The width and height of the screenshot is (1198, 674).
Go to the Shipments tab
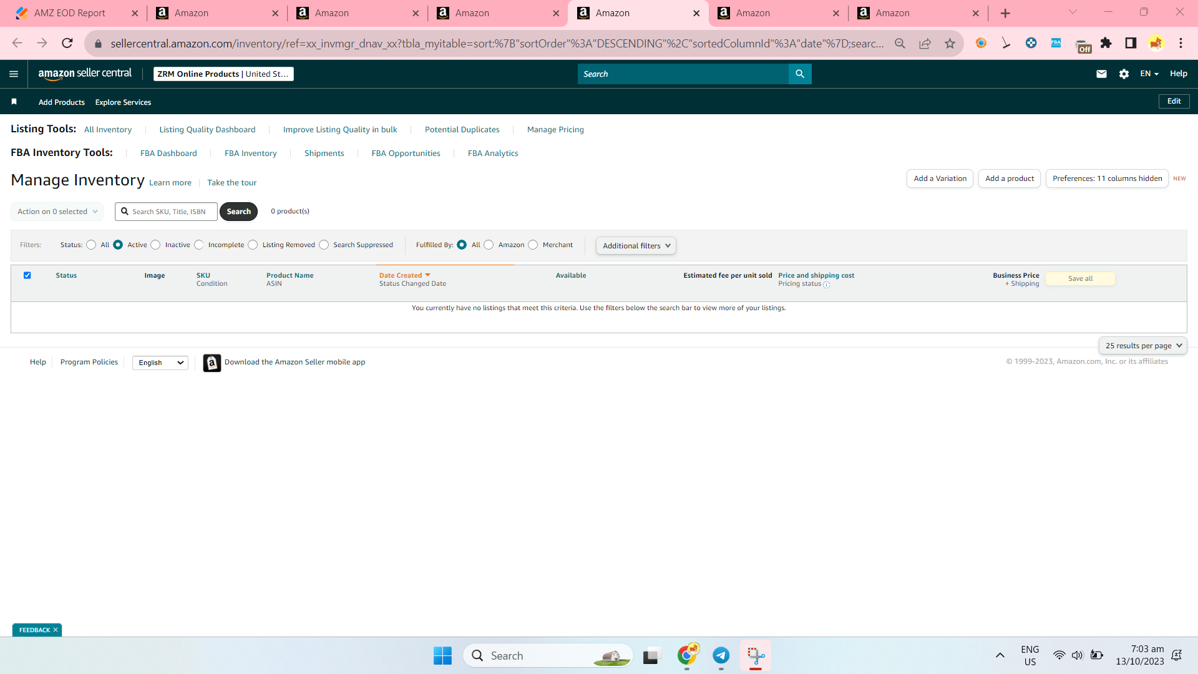pos(324,154)
